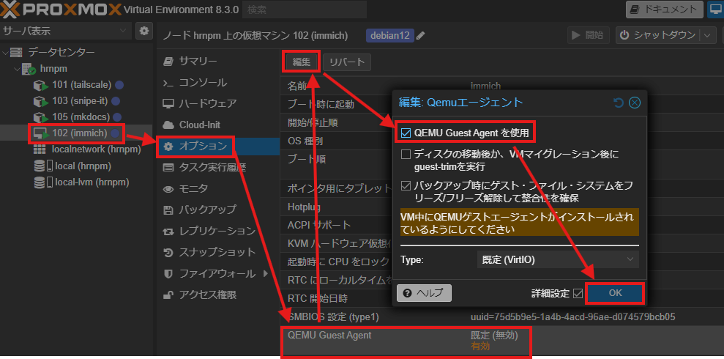
Task: Open the サマリー menu item
Action: coord(217,61)
